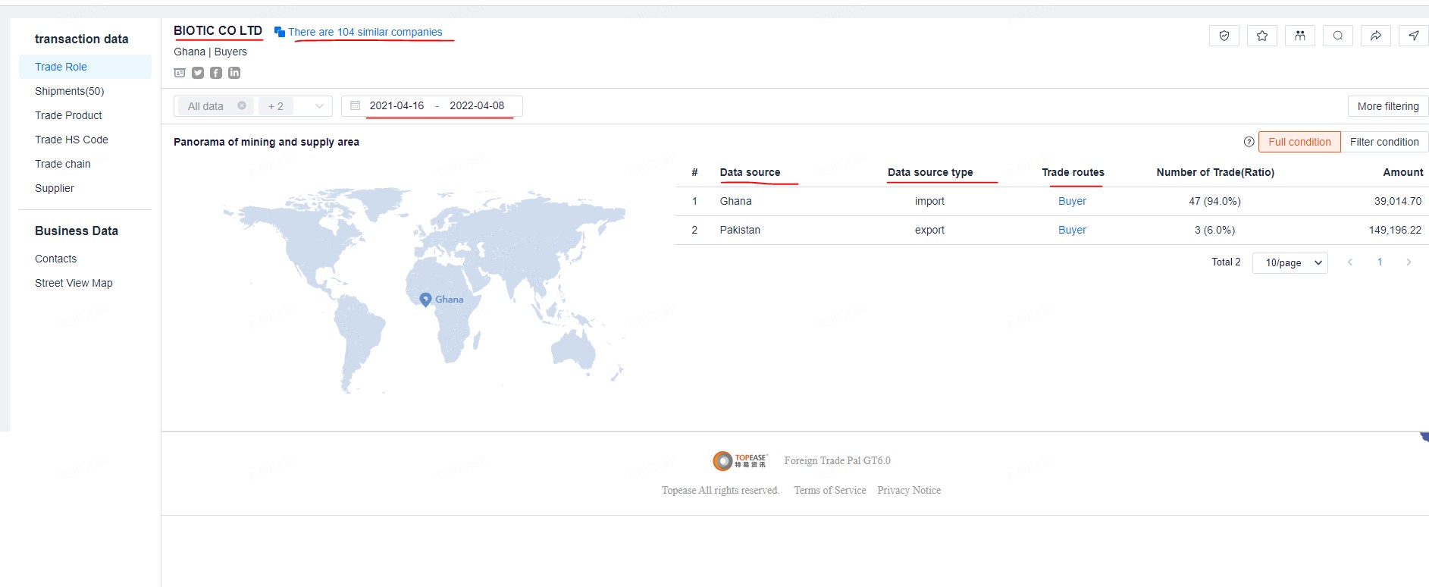The image size is (1429, 587).
Task: Open the business card icon under Ghana
Action: [180, 73]
